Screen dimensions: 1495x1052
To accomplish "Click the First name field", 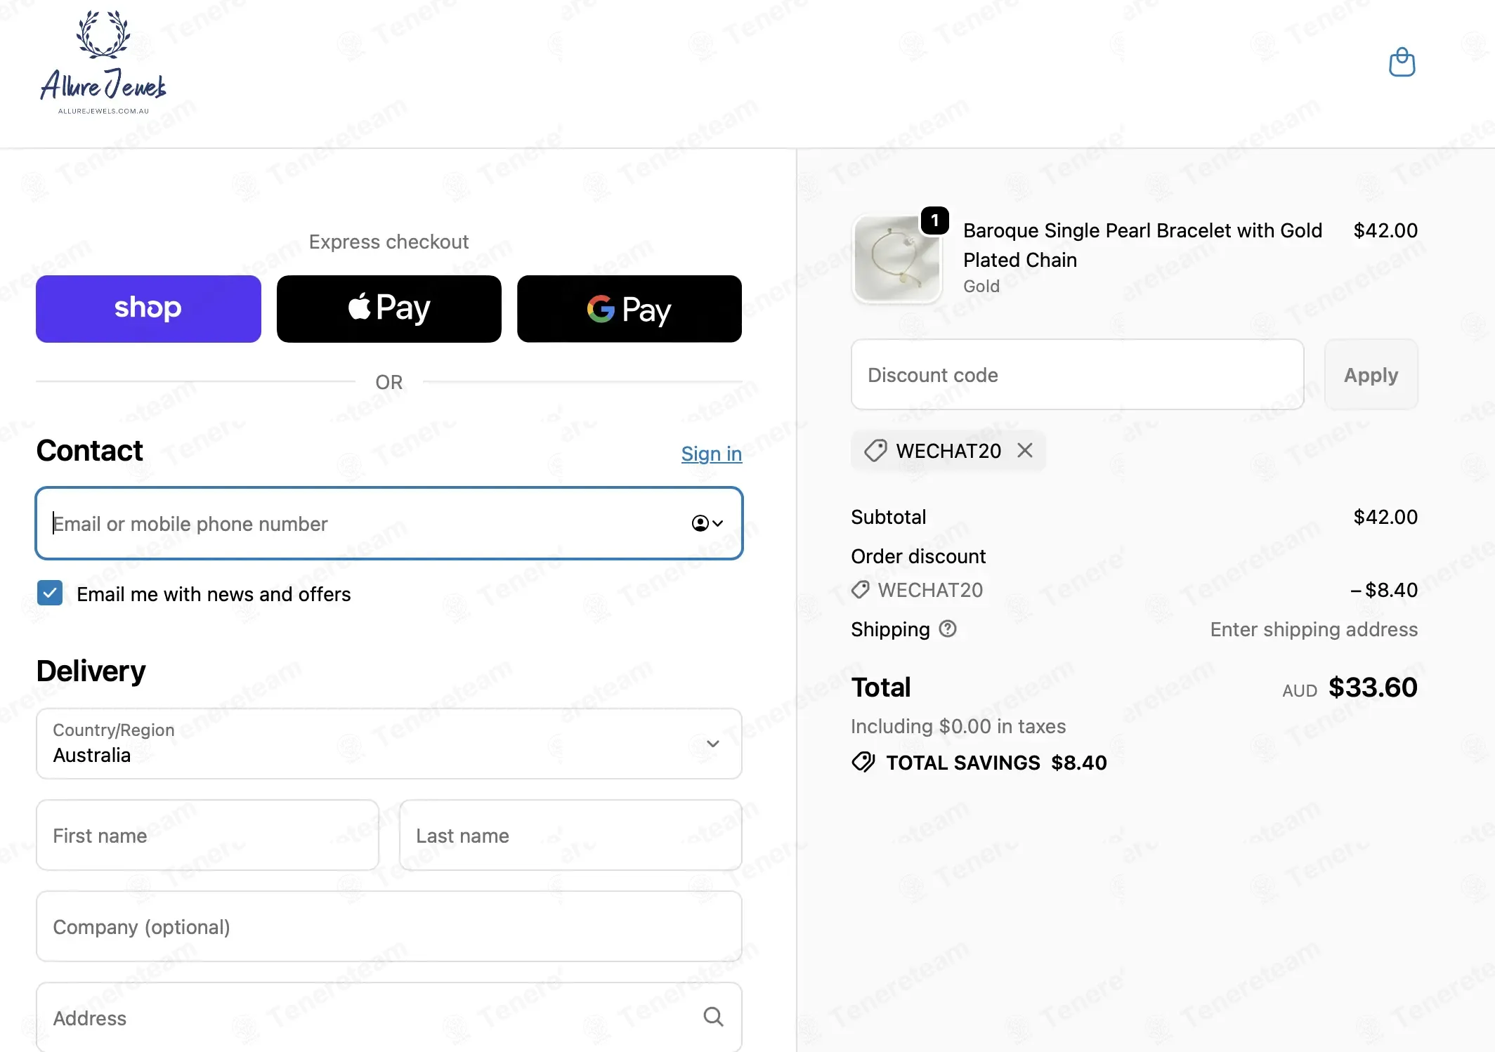I will point(207,835).
